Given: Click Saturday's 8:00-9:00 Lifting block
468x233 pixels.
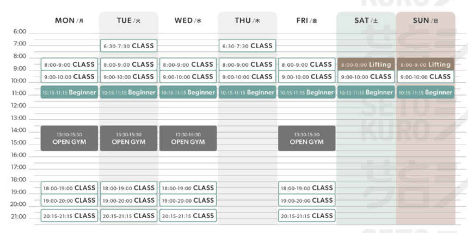Looking at the screenshot, I should [366, 65].
